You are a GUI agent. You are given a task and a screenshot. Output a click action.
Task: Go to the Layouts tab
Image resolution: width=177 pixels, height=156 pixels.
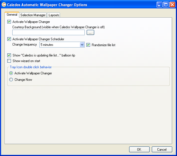[54, 15]
